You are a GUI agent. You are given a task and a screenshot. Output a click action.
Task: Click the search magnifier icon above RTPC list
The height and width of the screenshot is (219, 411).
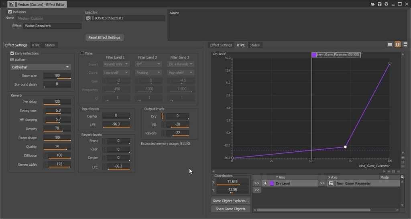[x=402, y=177]
